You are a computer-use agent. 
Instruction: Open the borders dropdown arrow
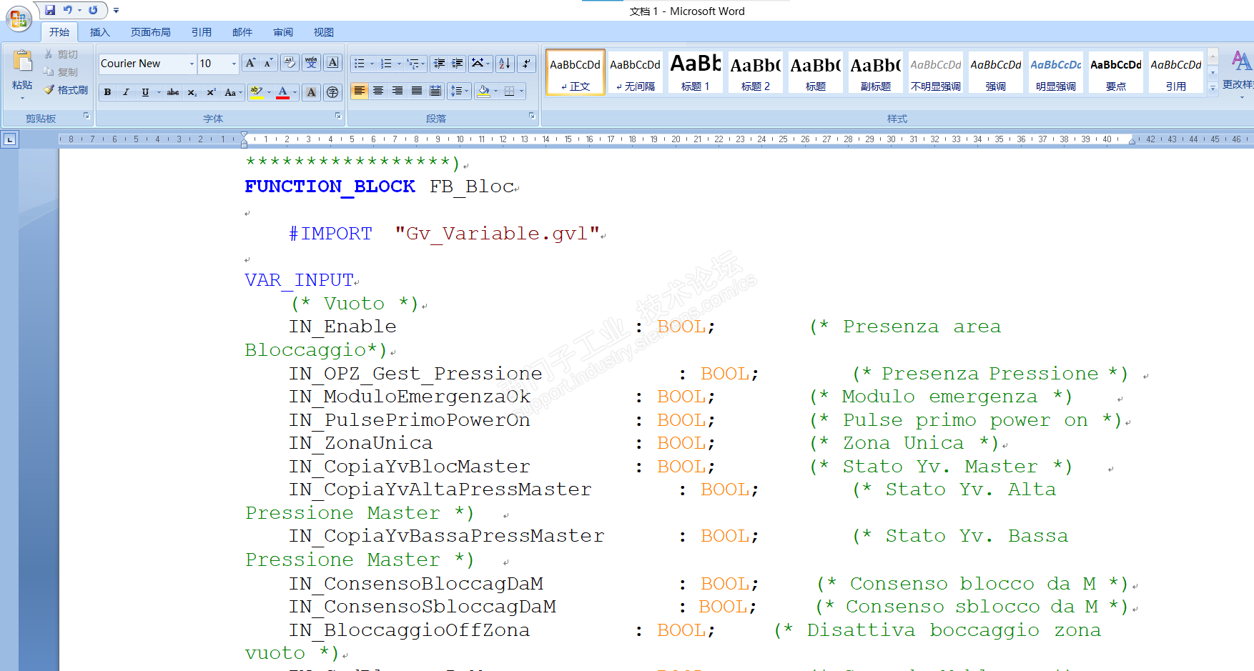(521, 91)
